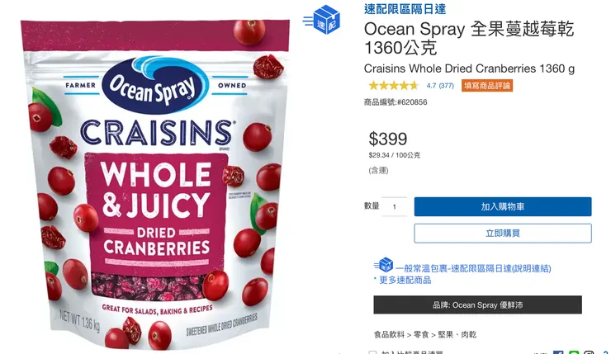Open the 377 reviews count link
The height and width of the screenshot is (354, 611).
click(x=446, y=86)
